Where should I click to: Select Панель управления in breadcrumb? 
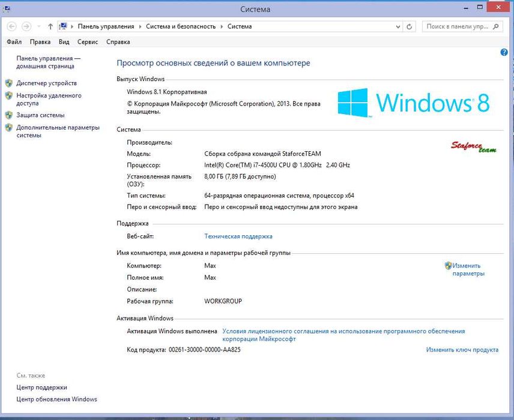coord(106,26)
